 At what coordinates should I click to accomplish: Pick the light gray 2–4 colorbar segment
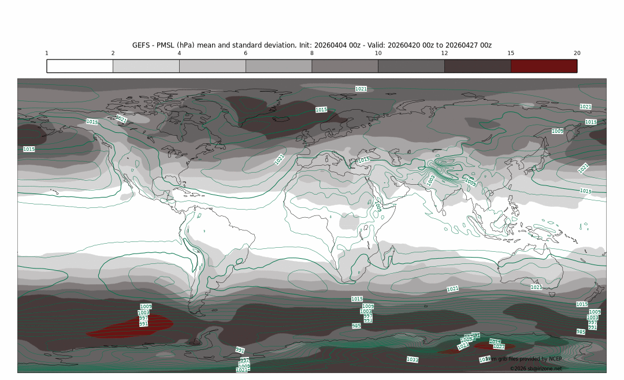(x=146, y=66)
